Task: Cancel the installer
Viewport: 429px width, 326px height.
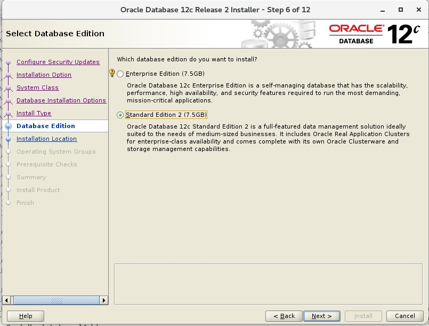Action: point(405,316)
